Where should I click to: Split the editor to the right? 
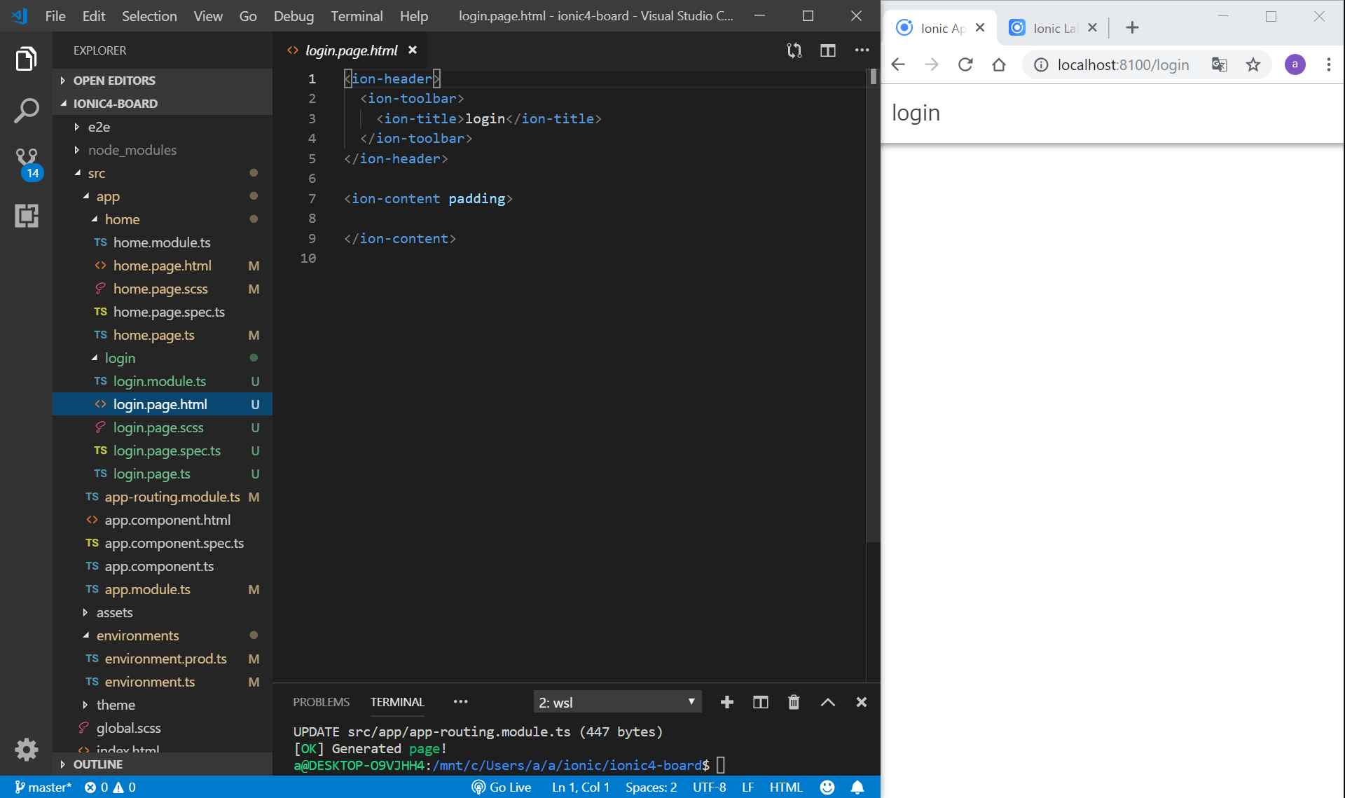828,50
